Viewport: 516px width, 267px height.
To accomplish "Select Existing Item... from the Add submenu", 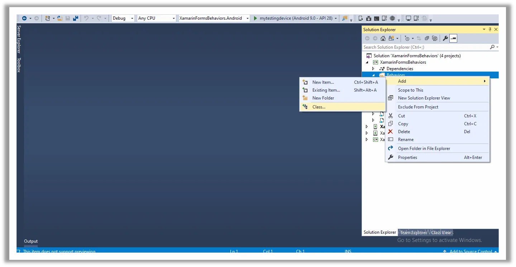I will (342, 90).
